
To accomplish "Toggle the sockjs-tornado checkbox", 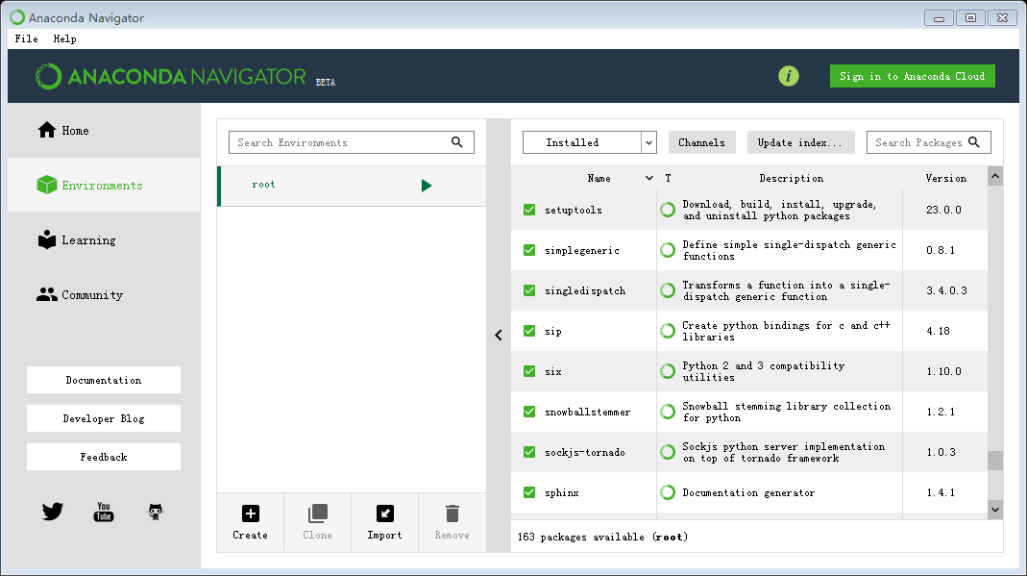I will pos(529,452).
